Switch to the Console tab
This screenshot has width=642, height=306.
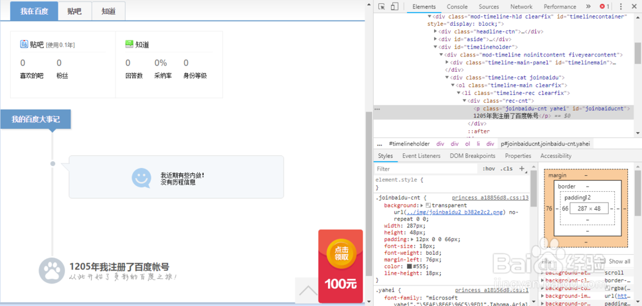click(457, 6)
